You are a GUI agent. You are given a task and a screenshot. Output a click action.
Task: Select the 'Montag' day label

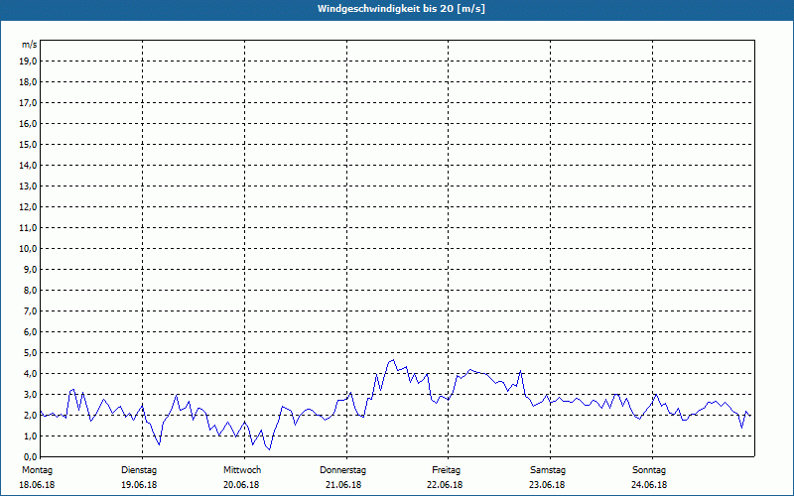pos(37,469)
